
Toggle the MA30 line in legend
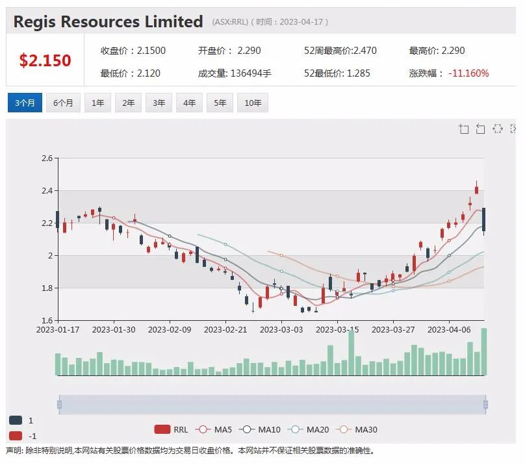click(x=357, y=429)
